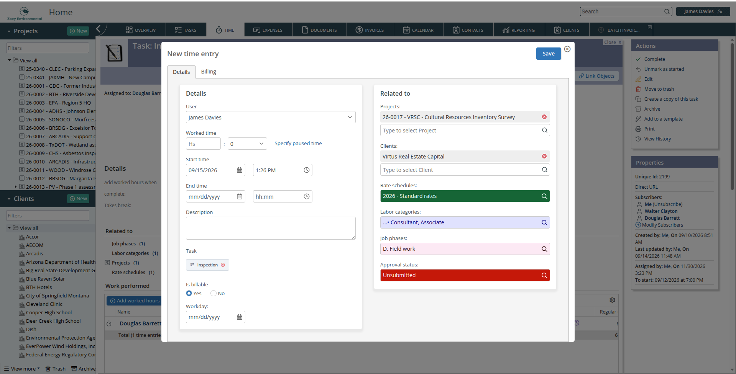Click into the Description text area
The height and width of the screenshot is (374, 736).
coord(271,229)
